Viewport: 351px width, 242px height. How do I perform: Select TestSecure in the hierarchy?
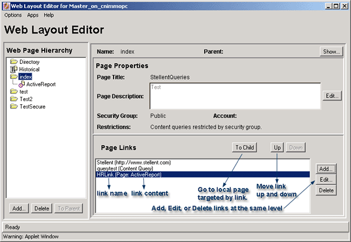point(32,107)
